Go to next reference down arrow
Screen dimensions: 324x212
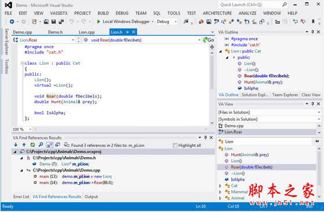coord(16,145)
